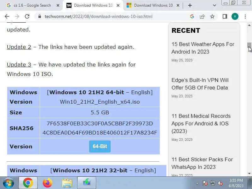Close the Microsoft Download Windows 10 tab
Screen dimensions: 252x189
point(178,5)
